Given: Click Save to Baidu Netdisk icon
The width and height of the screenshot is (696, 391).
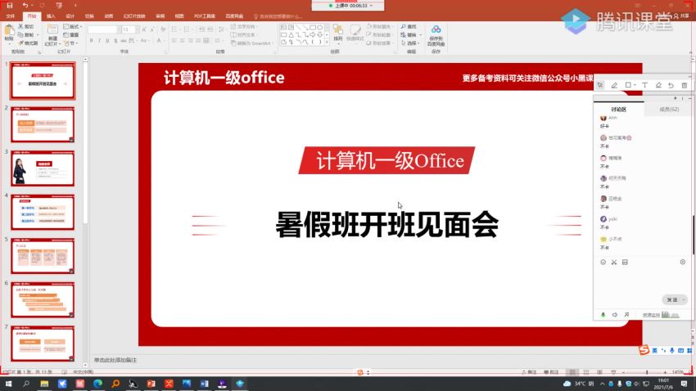Looking at the screenshot, I should pos(436,29).
